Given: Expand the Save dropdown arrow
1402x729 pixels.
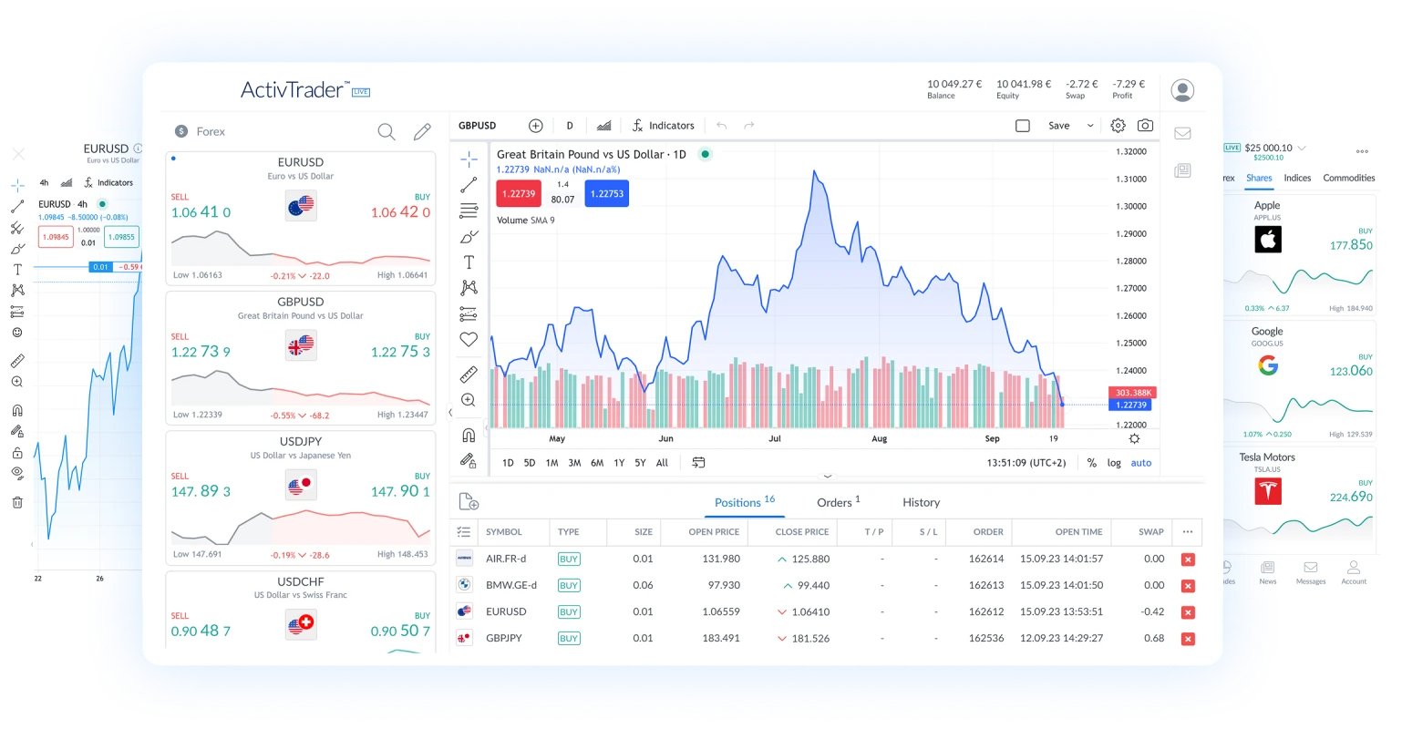Looking at the screenshot, I should click(1090, 126).
